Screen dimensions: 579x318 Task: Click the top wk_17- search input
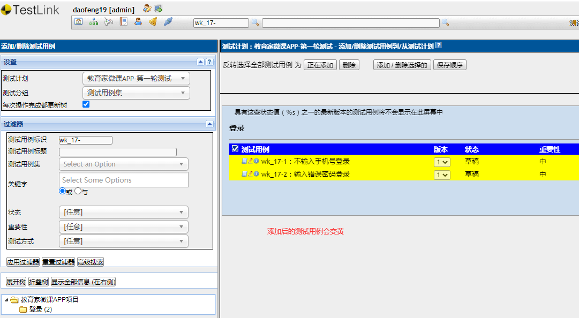(x=221, y=23)
